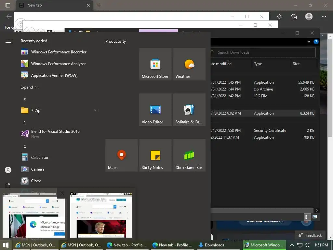Image resolution: width=333 pixels, height=250 pixels.
Task: Open the Clock app
Action: point(59,181)
